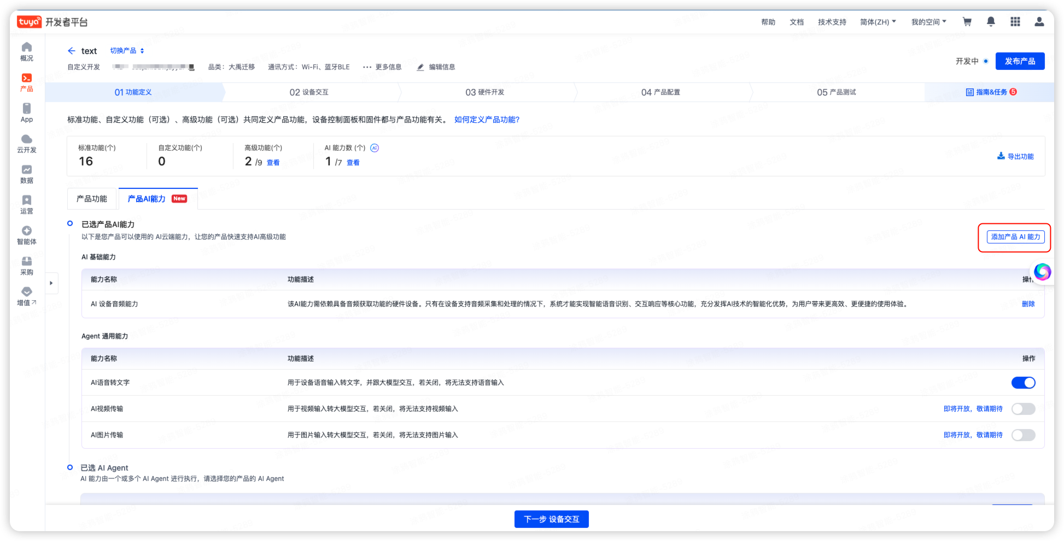Viewport: 1064px width, 541px height.
Task: Switch to the 产品功能 tab
Action: (x=92, y=199)
